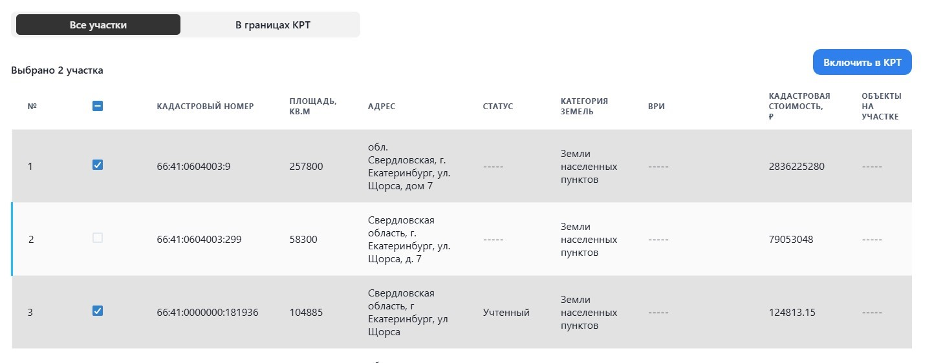Screen dimensions: 932x363
Task: Click the cadastral value 2836225280
Action: tap(797, 167)
